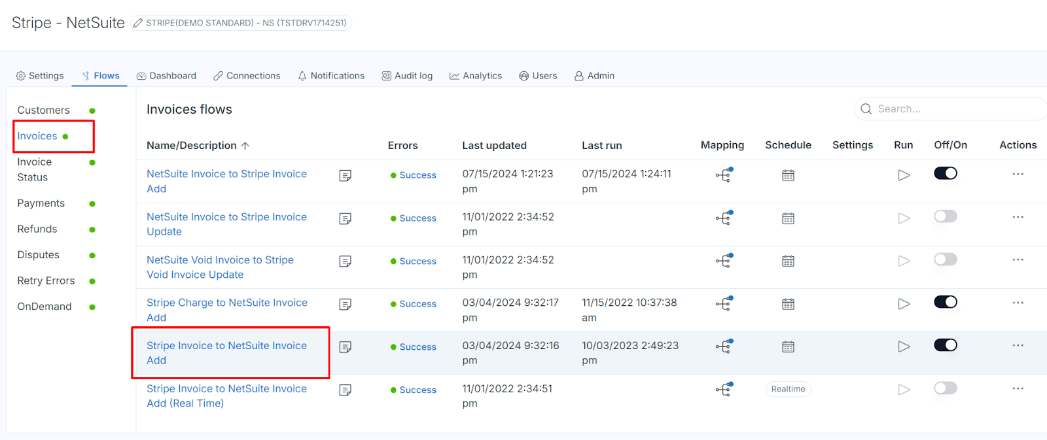Turn off NetSuite Invoice to Stripe Invoice Add flow
Viewport: 1047px width, 440px height.
point(946,173)
